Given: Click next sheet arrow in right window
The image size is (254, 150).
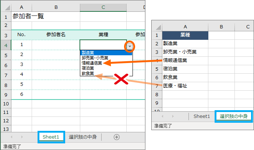Looking at the screenshot, I should point(173,116).
